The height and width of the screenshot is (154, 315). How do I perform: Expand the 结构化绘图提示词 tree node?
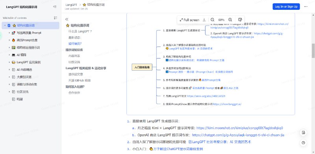tap(9, 48)
